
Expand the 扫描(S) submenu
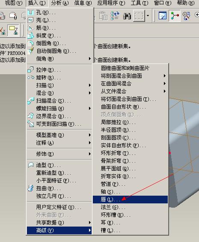coord(59,85)
